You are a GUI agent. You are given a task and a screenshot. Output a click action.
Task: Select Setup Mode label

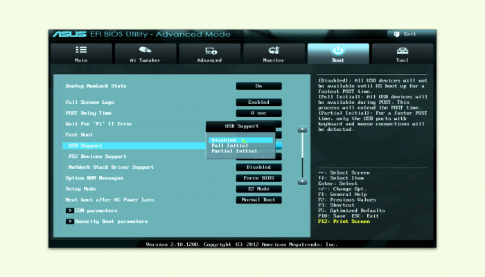(x=81, y=189)
